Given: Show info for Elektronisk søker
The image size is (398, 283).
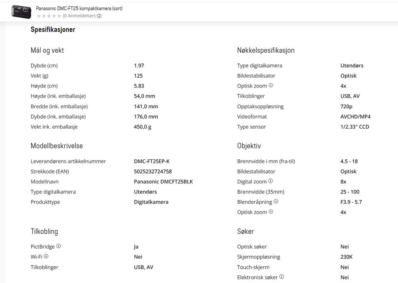Looking at the screenshot, I should click(x=282, y=277).
